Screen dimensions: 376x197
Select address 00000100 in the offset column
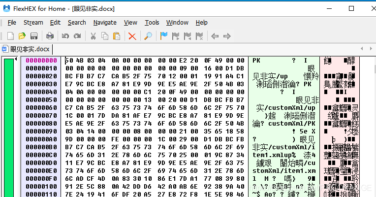(x=41, y=187)
